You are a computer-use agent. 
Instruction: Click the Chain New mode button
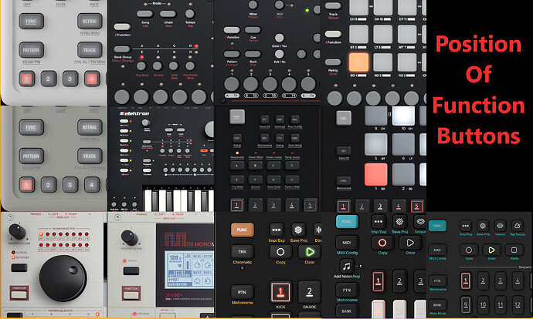tap(168, 14)
